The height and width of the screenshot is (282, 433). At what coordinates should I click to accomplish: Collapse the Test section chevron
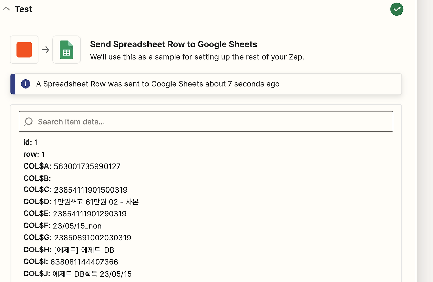[6, 9]
